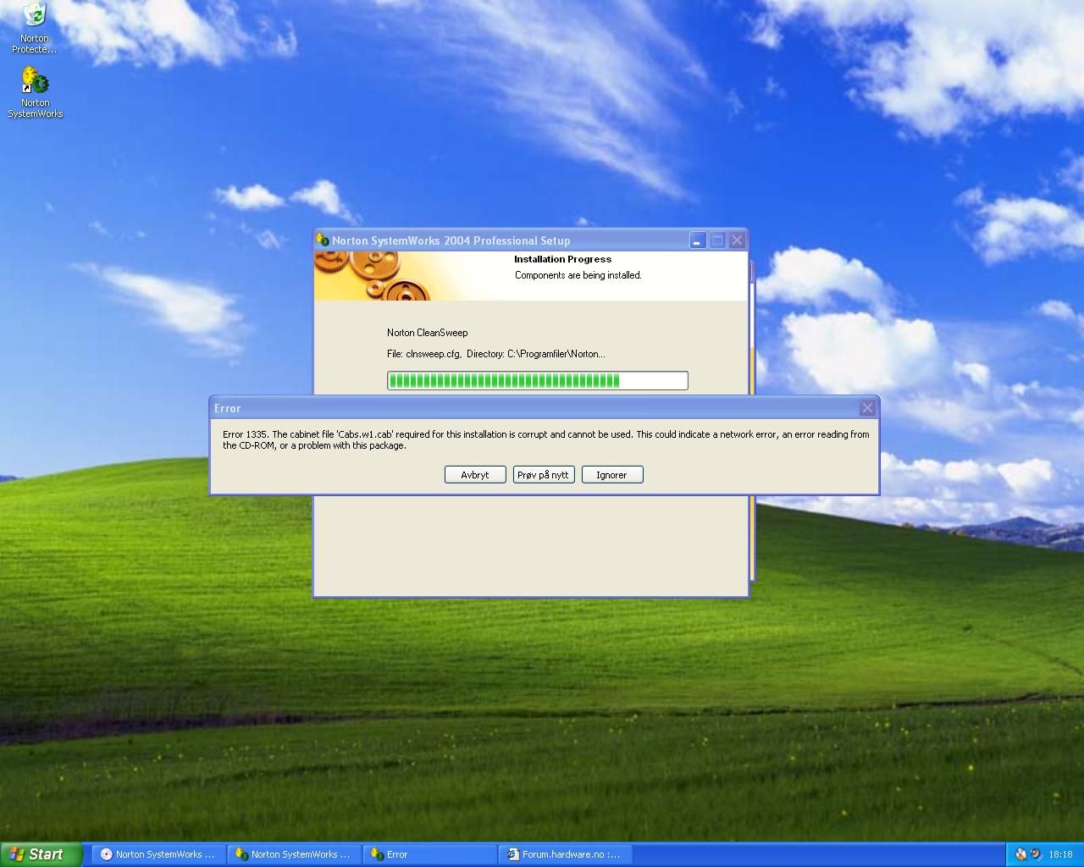
Task: Open the Windows Start menu
Action: click(x=41, y=854)
